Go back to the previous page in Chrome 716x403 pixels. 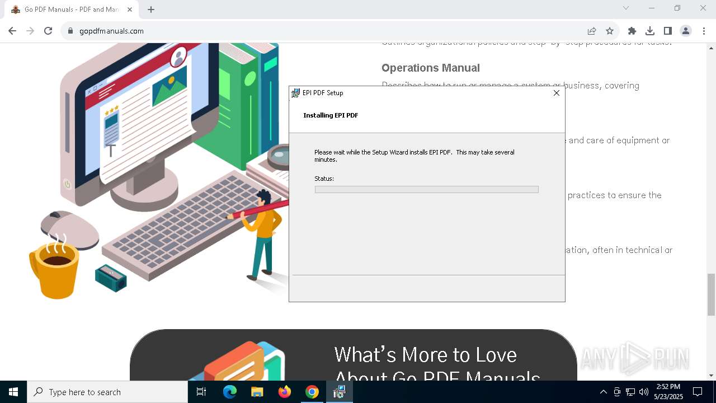(12, 31)
